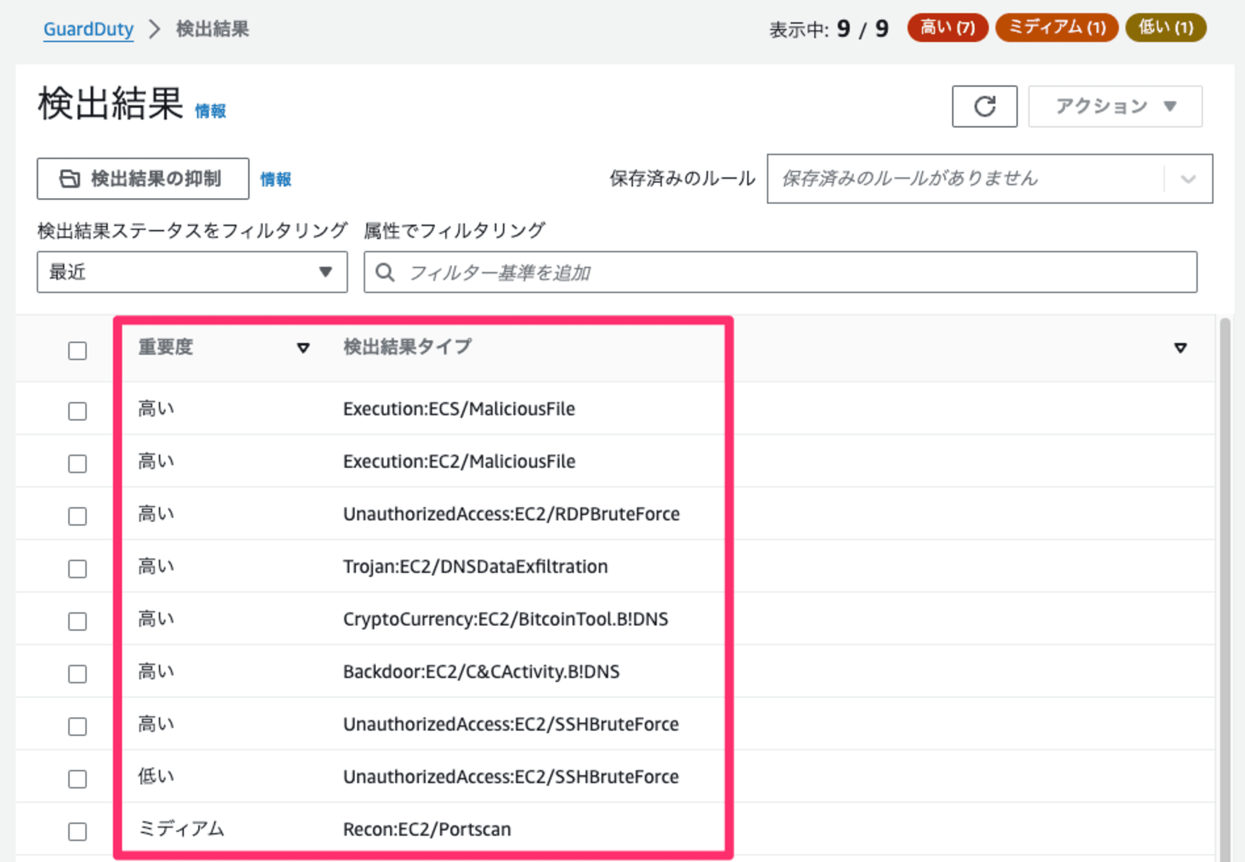Viewport: 1245px width, 862px height.
Task: Open the 最近 status filter dropdown
Action: click(x=192, y=272)
